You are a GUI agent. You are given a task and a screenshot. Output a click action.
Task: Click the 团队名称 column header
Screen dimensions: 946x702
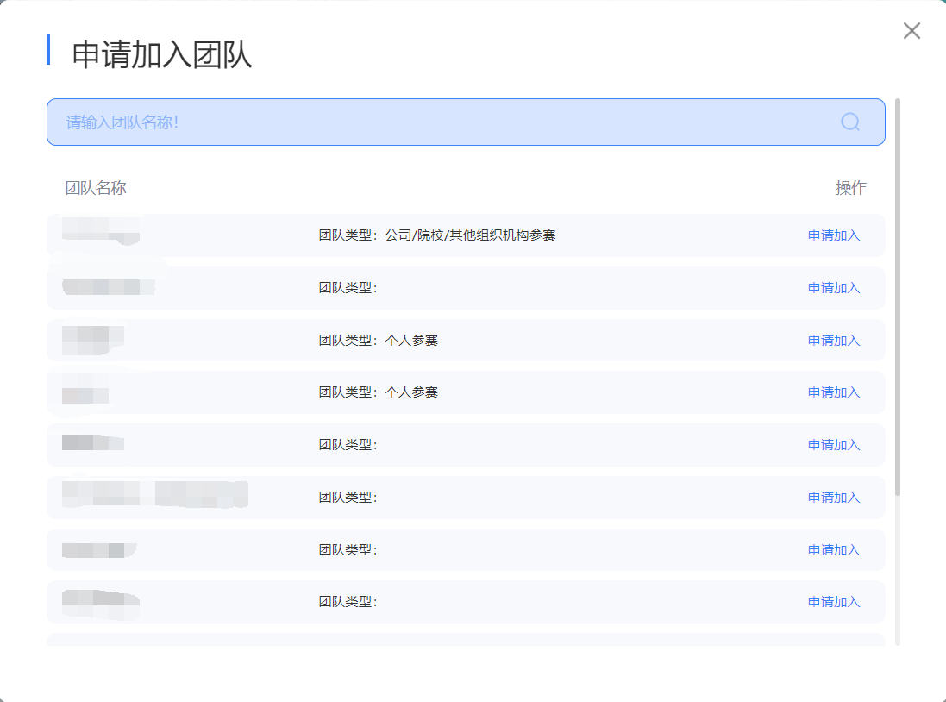point(96,188)
